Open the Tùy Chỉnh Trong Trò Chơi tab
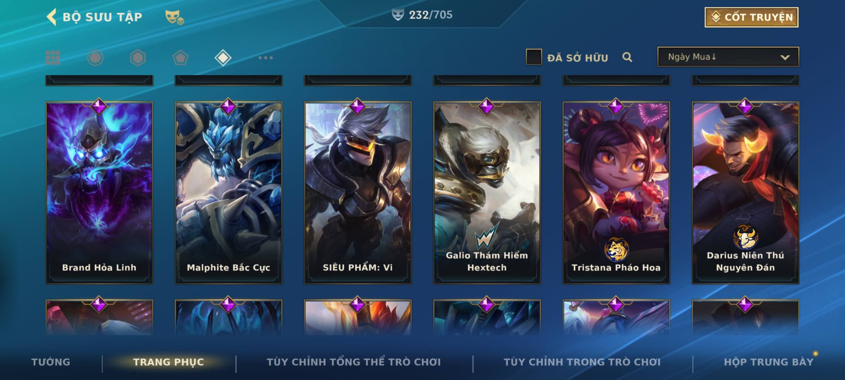The width and height of the screenshot is (845, 380). point(582,362)
